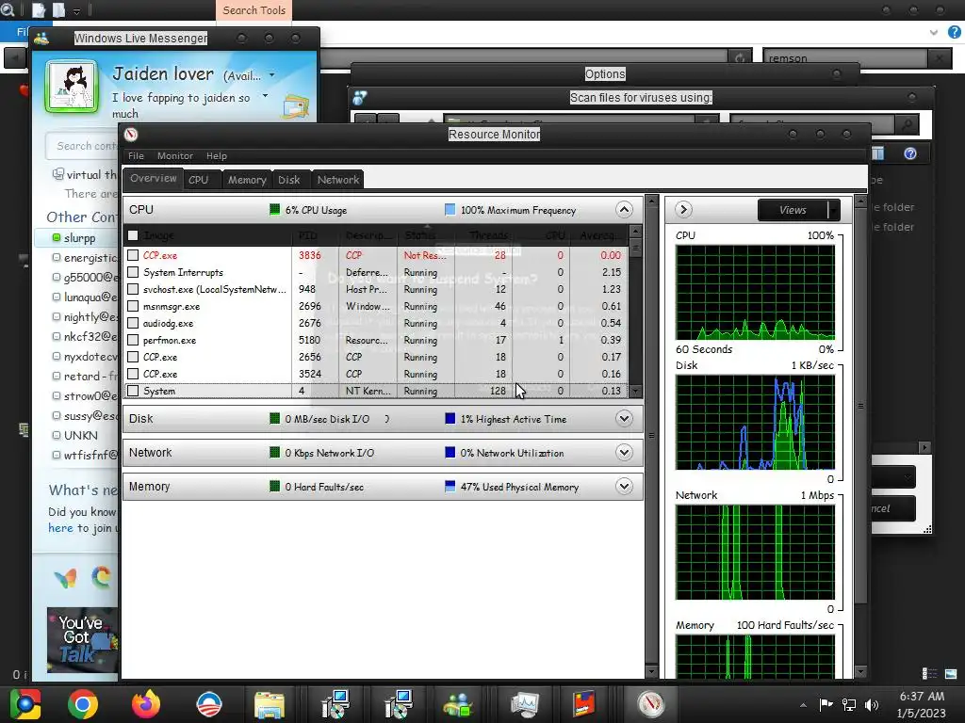Image resolution: width=965 pixels, height=723 pixels.
Task: Open the help icon in Explorer ribbon
Action: pyautogui.click(x=955, y=32)
